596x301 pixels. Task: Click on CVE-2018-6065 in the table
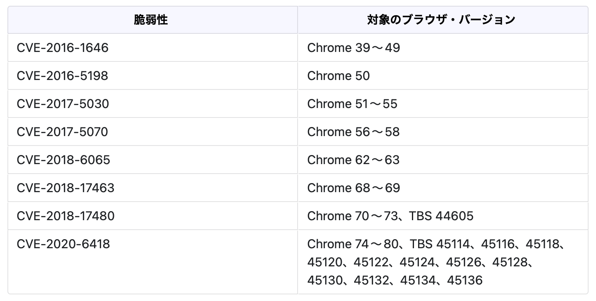(64, 160)
